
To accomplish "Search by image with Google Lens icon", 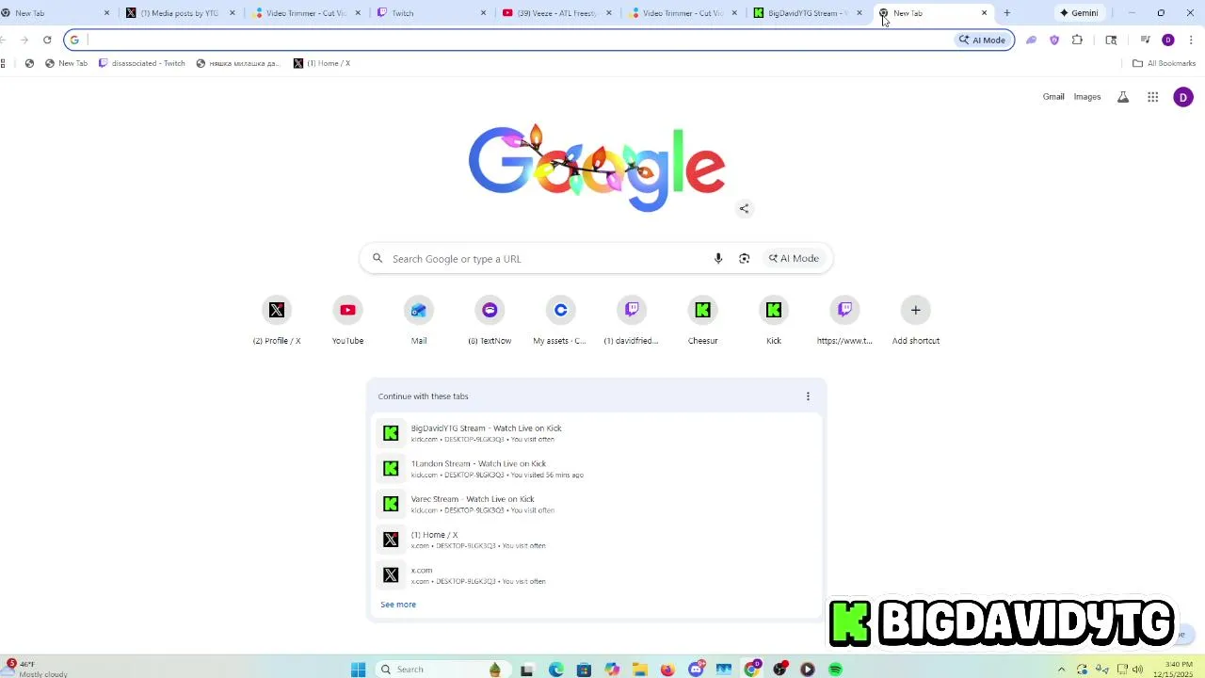I will pos(744,258).
